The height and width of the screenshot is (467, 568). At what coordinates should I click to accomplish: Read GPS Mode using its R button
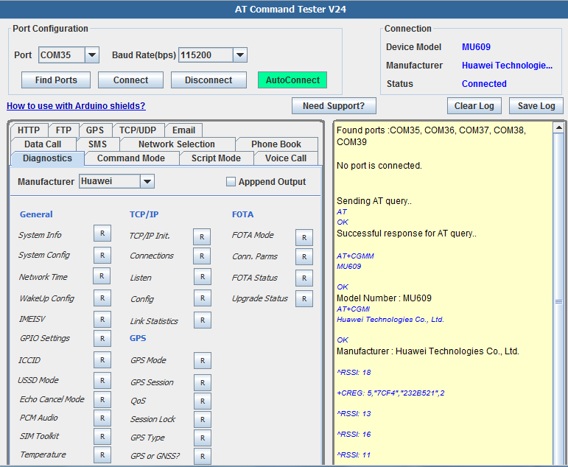tap(203, 361)
